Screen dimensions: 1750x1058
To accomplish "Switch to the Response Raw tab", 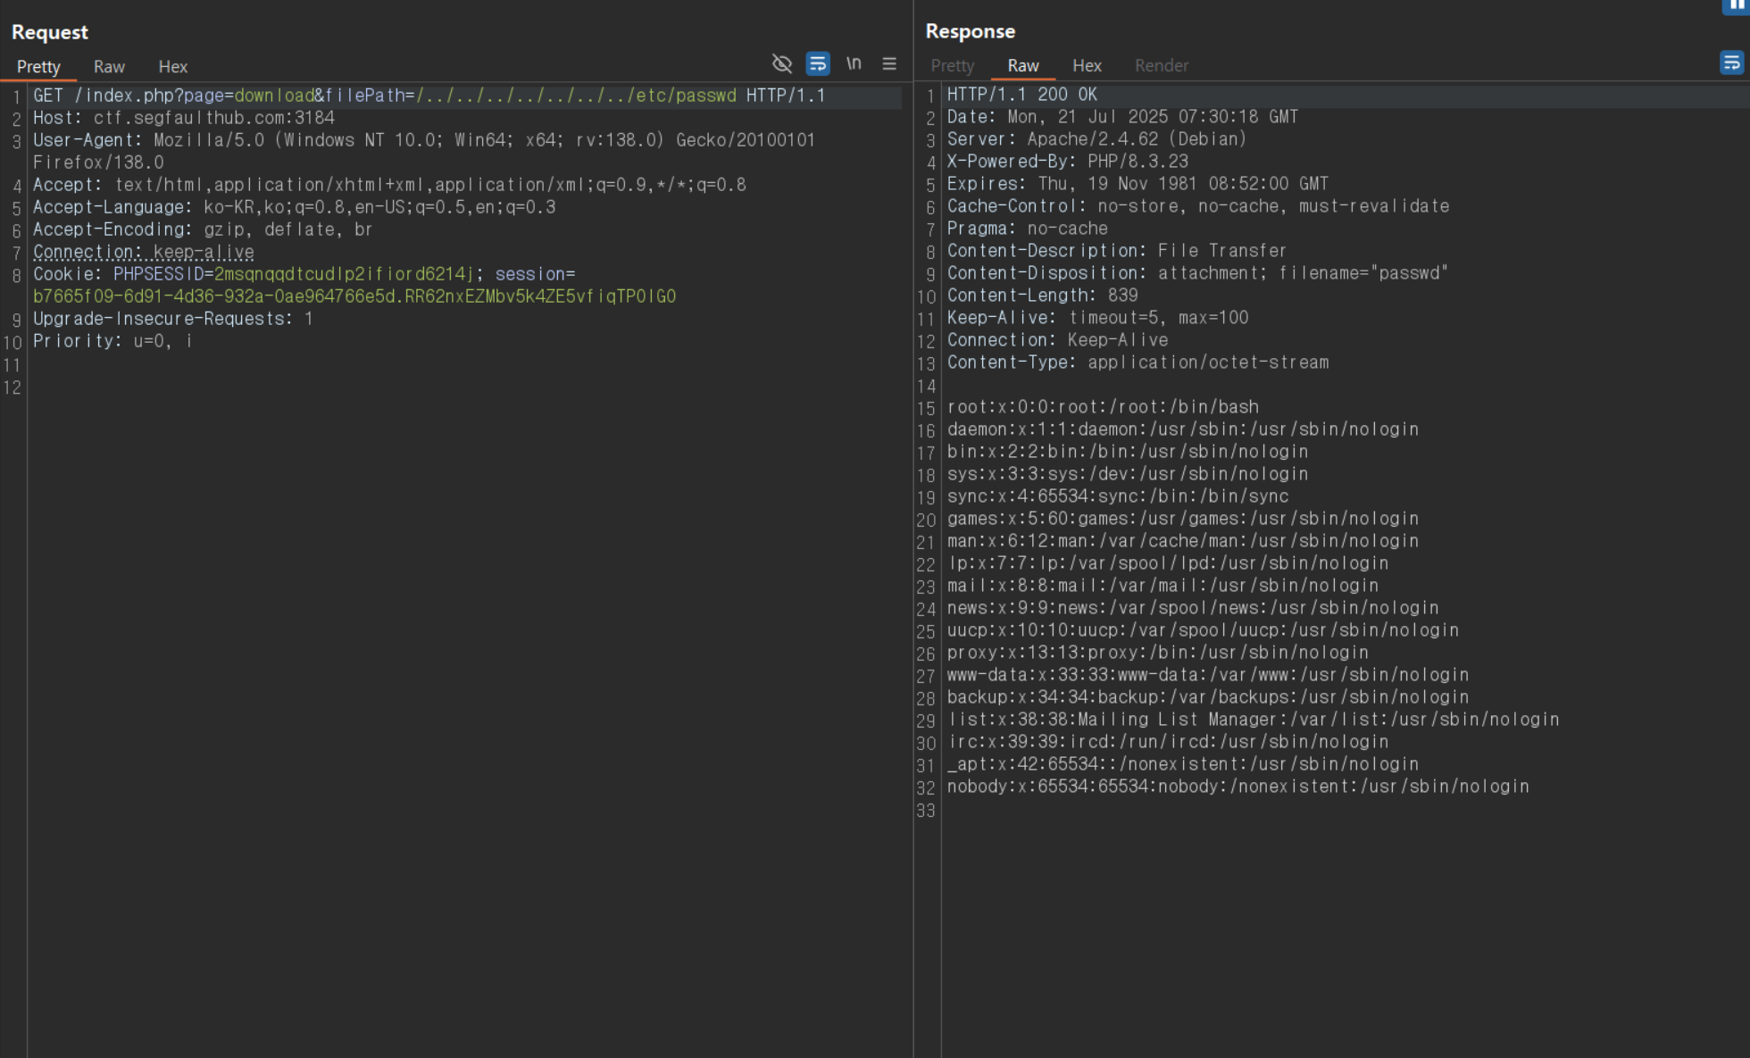I will click(1022, 66).
